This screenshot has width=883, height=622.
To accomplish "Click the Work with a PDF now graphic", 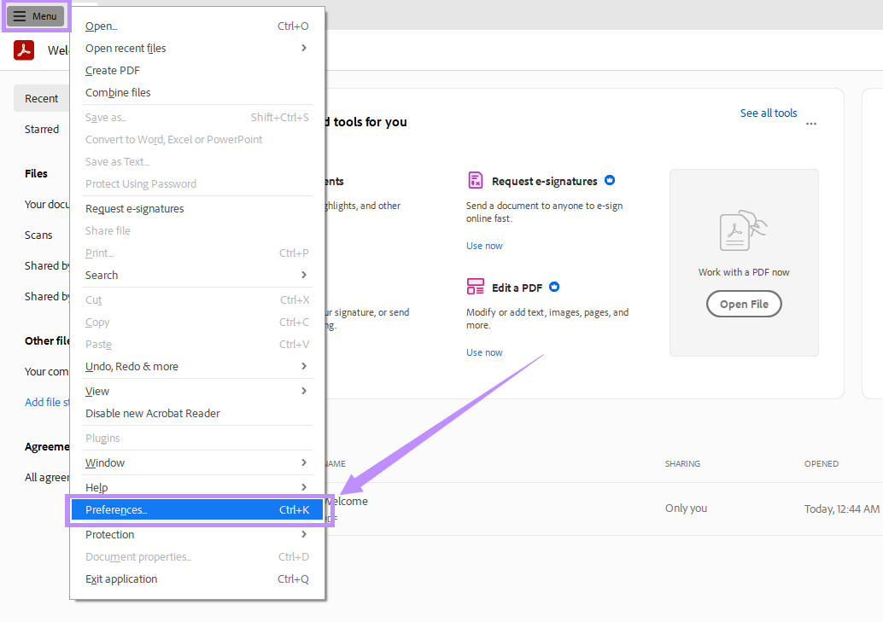I will point(742,230).
